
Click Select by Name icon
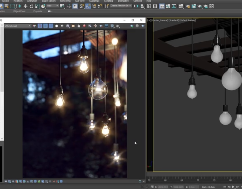tap(7, 6)
